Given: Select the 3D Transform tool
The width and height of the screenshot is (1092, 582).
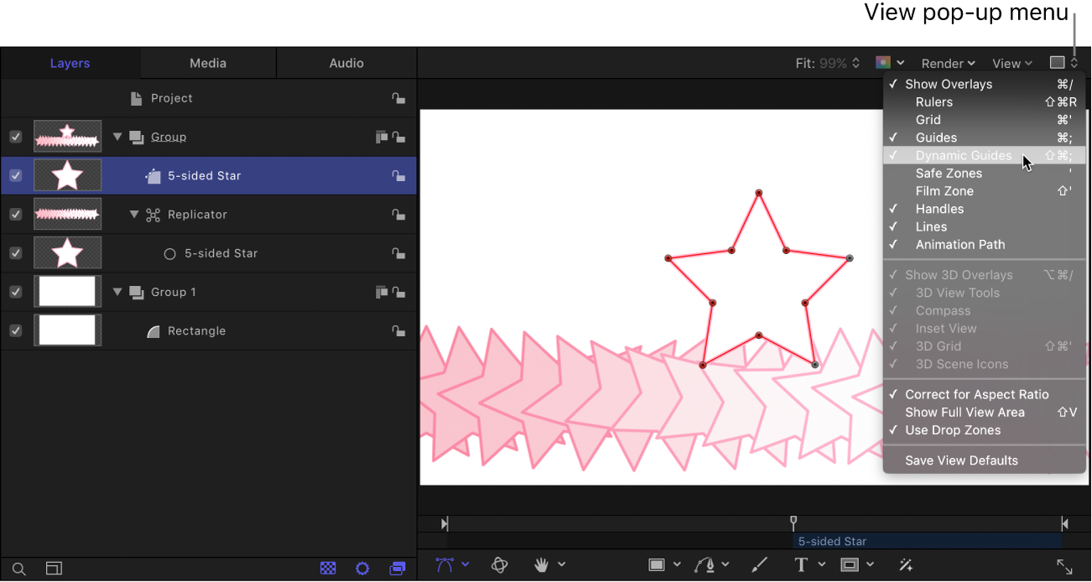Looking at the screenshot, I should pyautogui.click(x=499, y=564).
